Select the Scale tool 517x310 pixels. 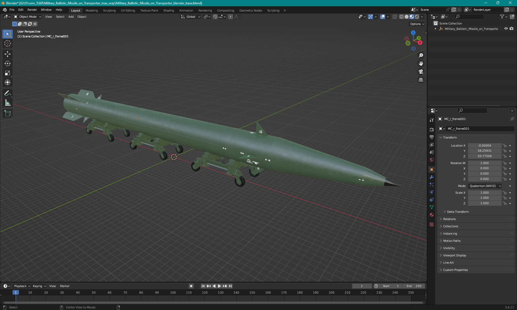[x=8, y=73]
